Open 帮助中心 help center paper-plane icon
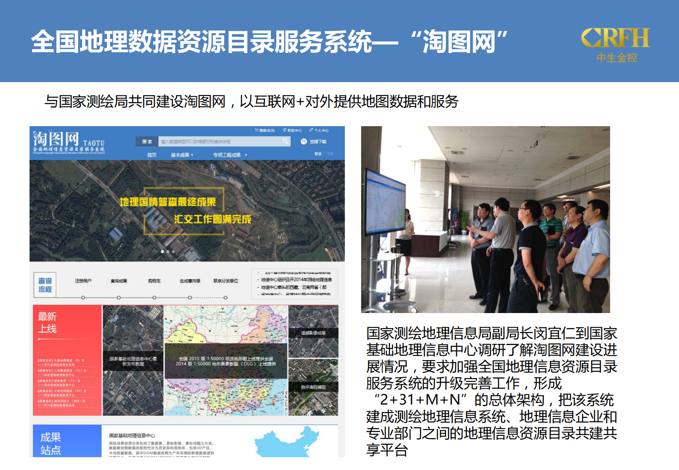 (x=284, y=130)
